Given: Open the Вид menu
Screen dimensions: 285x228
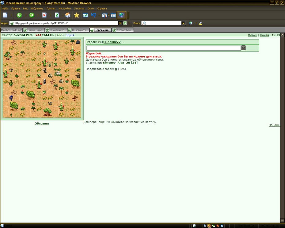Looking at the screenshot, I should click(25, 8).
